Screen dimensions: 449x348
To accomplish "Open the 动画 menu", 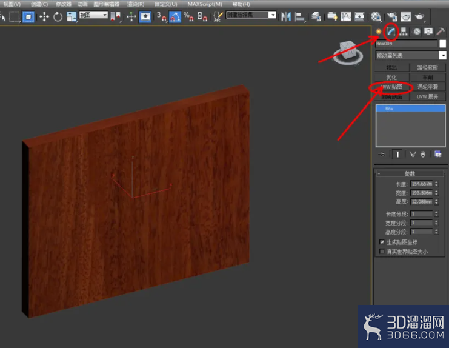I will (82, 4).
